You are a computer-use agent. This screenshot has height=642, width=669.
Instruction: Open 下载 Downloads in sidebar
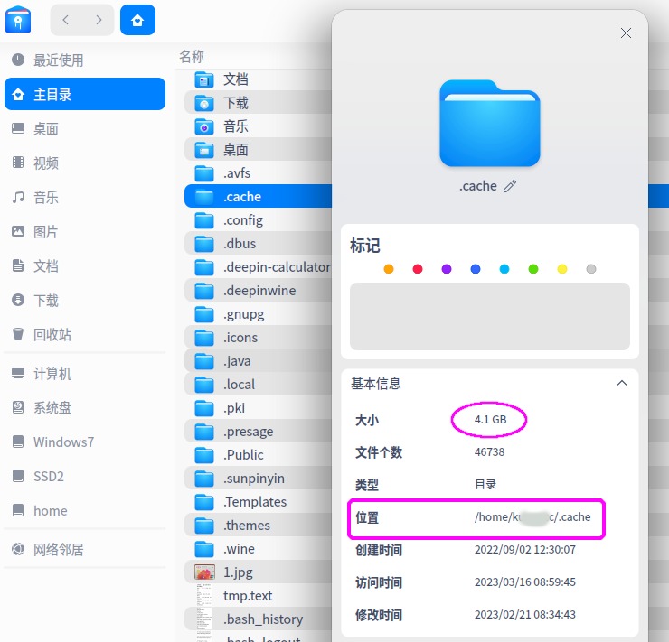click(x=85, y=301)
